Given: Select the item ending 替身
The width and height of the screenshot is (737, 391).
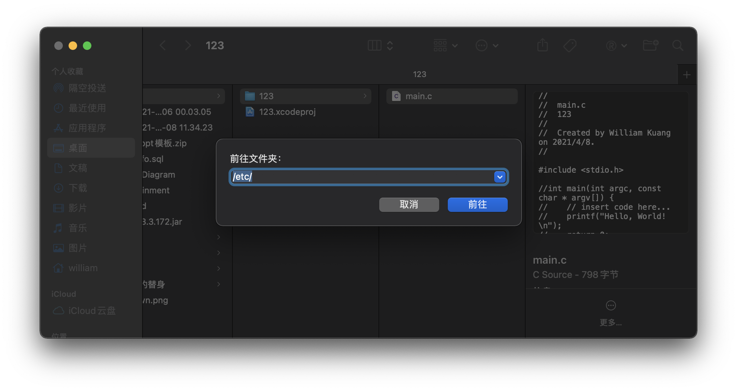Looking at the screenshot, I should point(184,285).
